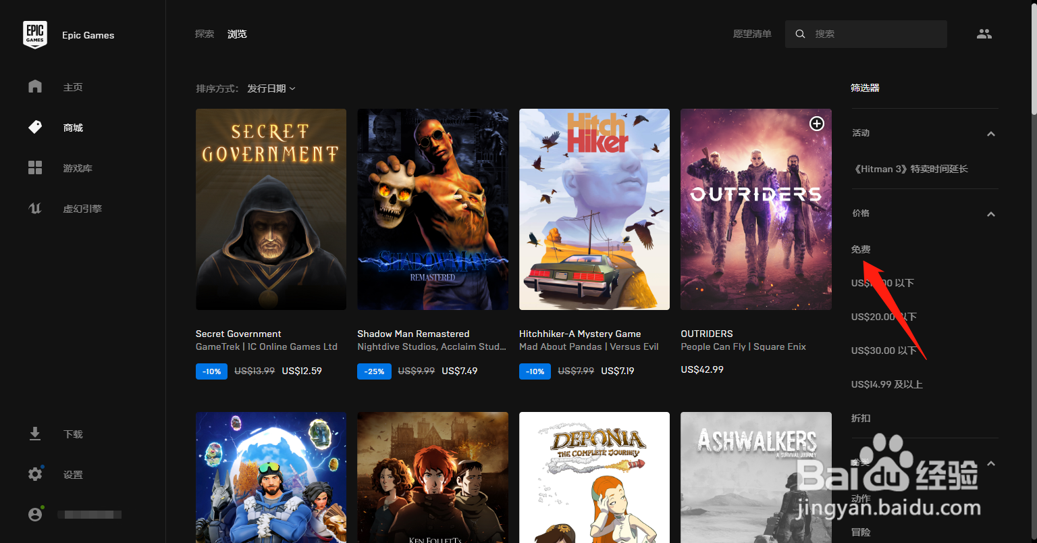Viewport: 1037px width, 543px height.
Task: Open the Ken Follett game cover thumbnail
Action: point(433,477)
